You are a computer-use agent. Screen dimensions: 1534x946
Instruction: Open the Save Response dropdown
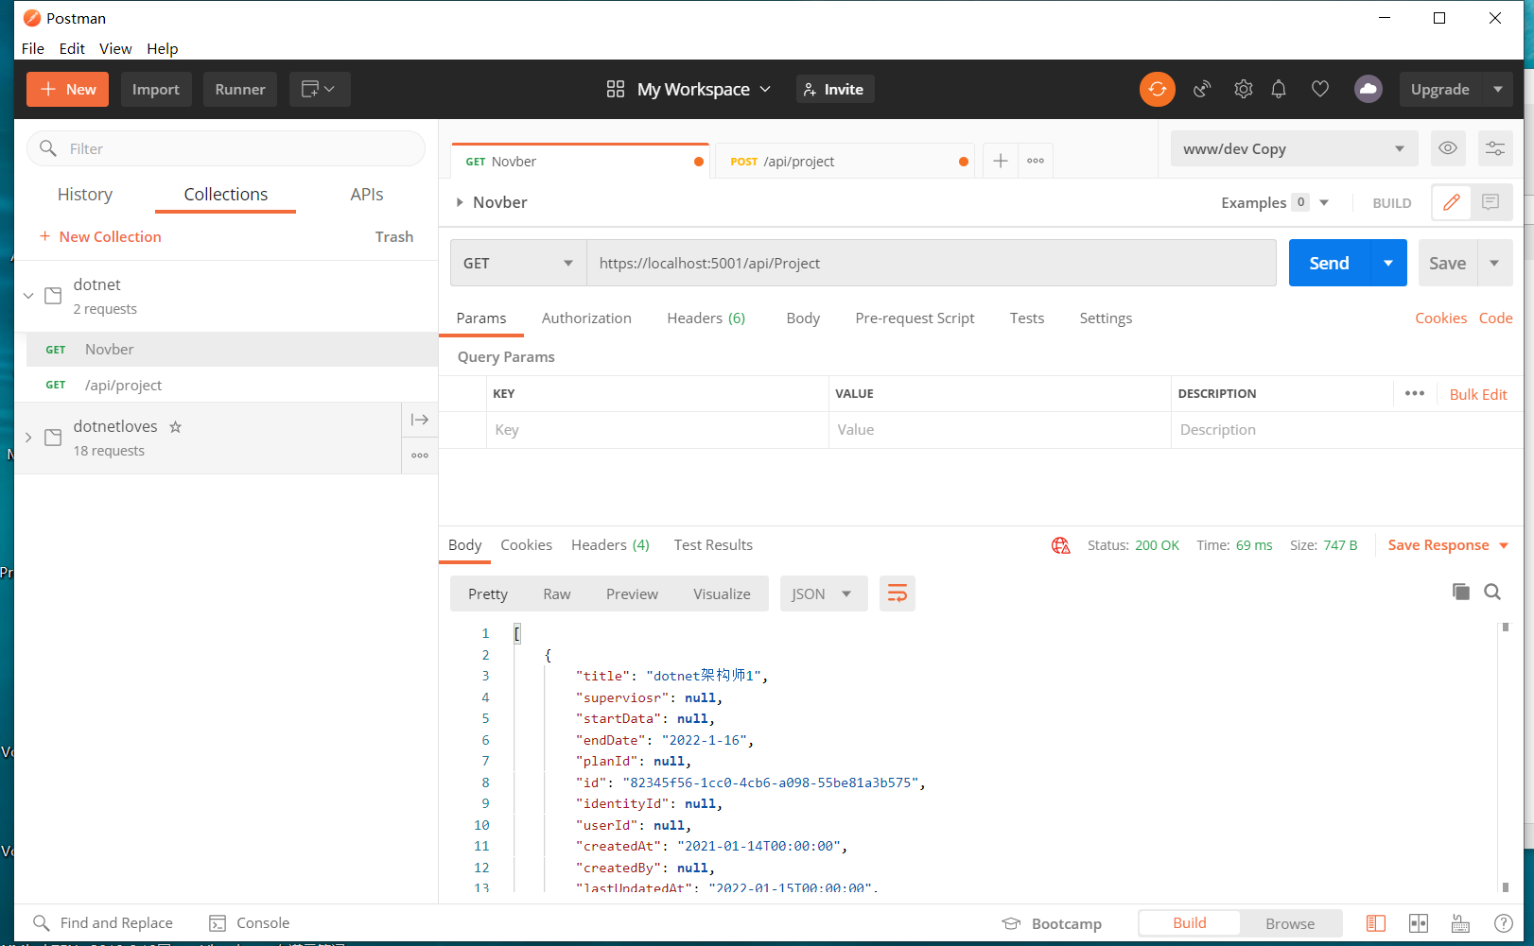point(1448,545)
